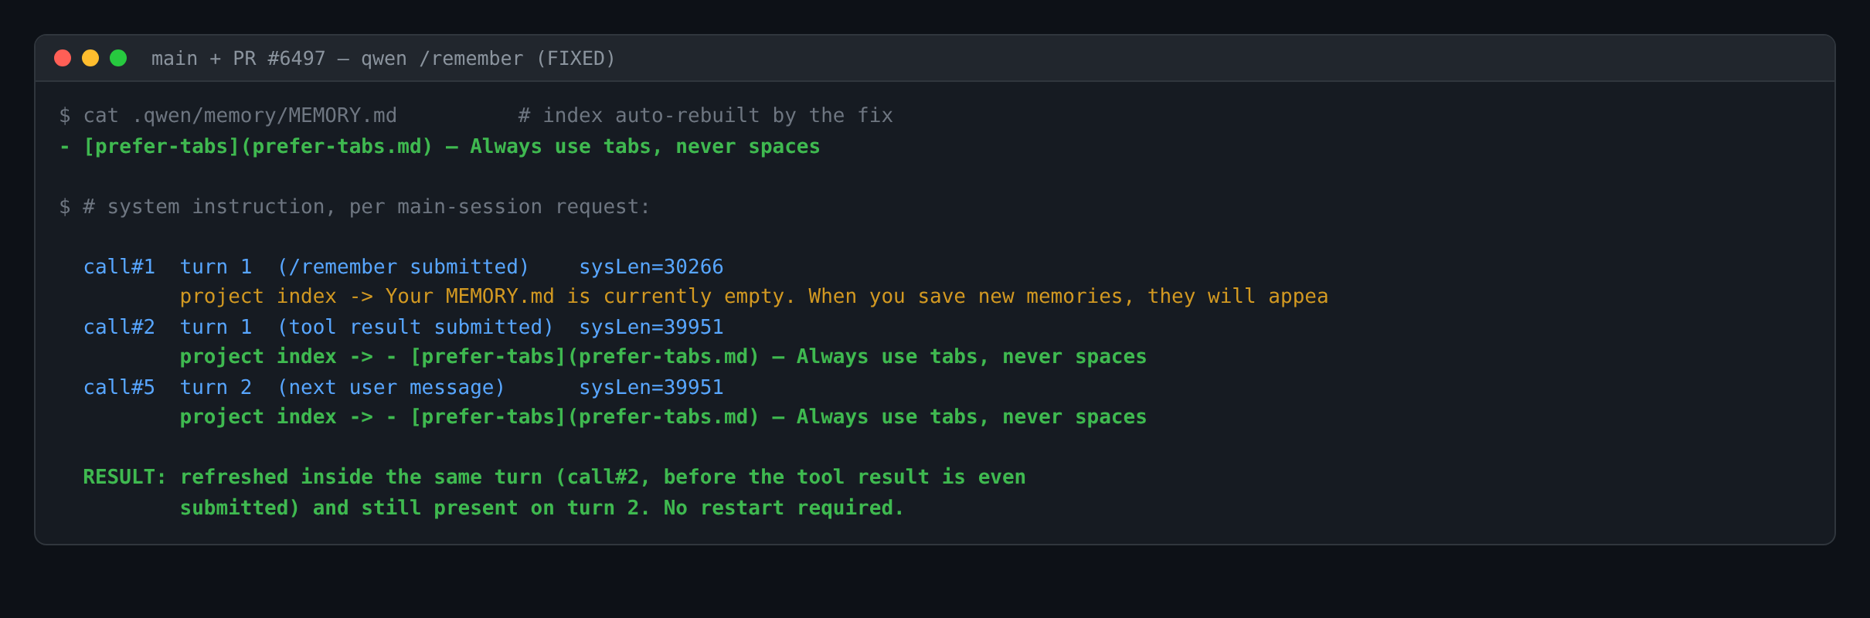Screen dimensions: 1870x618
Task: Select the call#1 label
Action: click(x=119, y=267)
